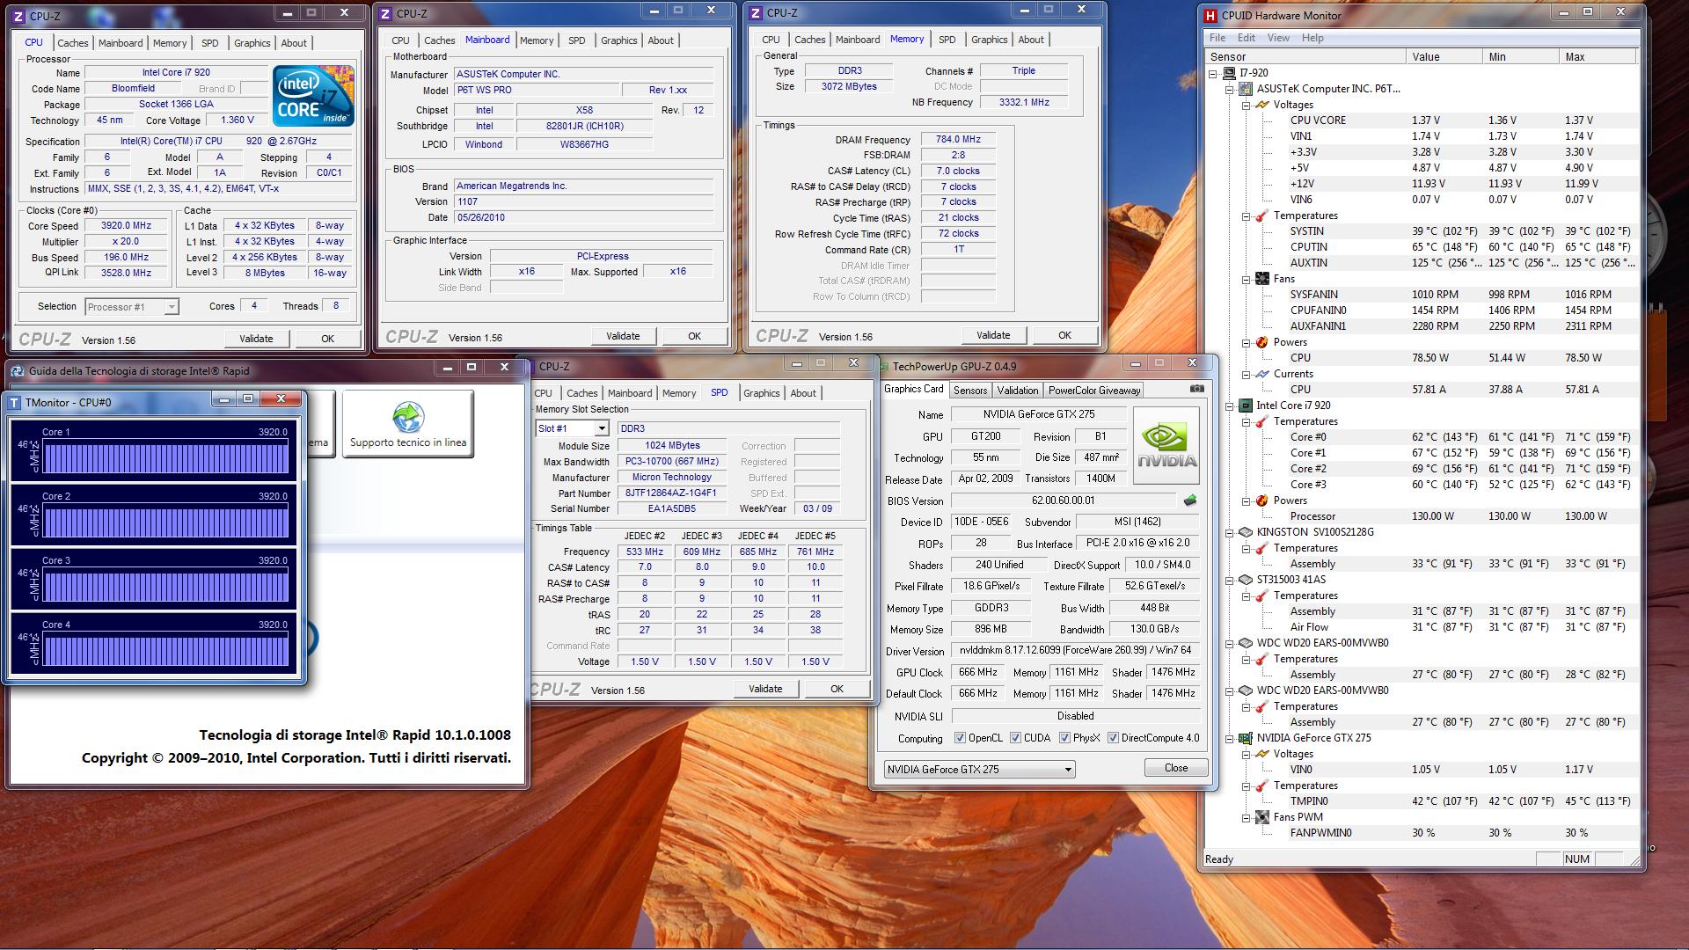The height and width of the screenshot is (950, 1689).
Task: Click the ASUSTeK motherboard icon in the sensor tree
Action: tap(1246, 89)
